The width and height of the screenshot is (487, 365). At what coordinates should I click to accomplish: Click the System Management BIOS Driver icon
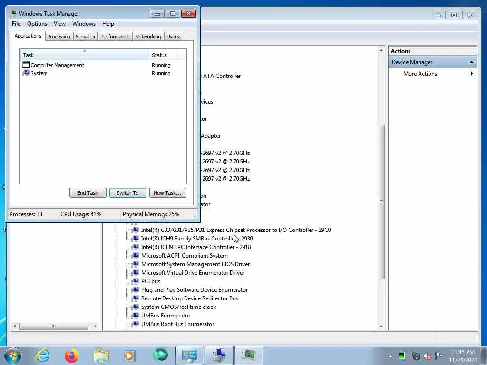pos(136,264)
